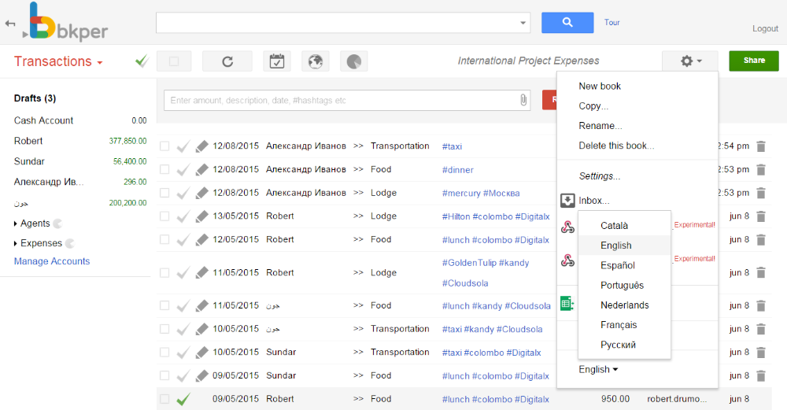This screenshot has width=787, height=410.
Task: Click trash icon on the #Hilton row
Action: [x=761, y=216]
